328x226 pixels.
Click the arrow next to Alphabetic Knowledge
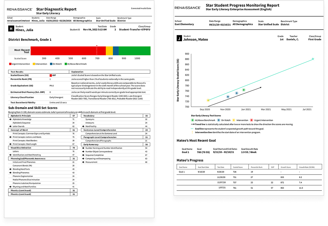[x=10, y=120]
